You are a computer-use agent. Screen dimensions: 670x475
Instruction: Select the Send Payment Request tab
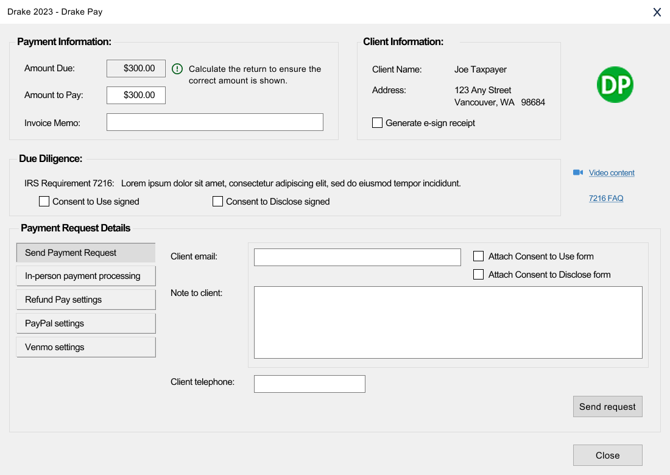[86, 253]
